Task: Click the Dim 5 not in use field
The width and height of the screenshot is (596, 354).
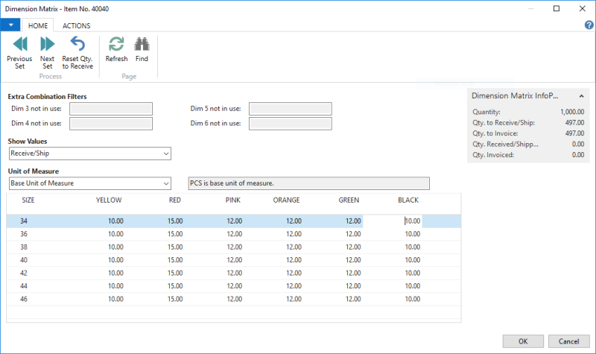Action: point(291,109)
